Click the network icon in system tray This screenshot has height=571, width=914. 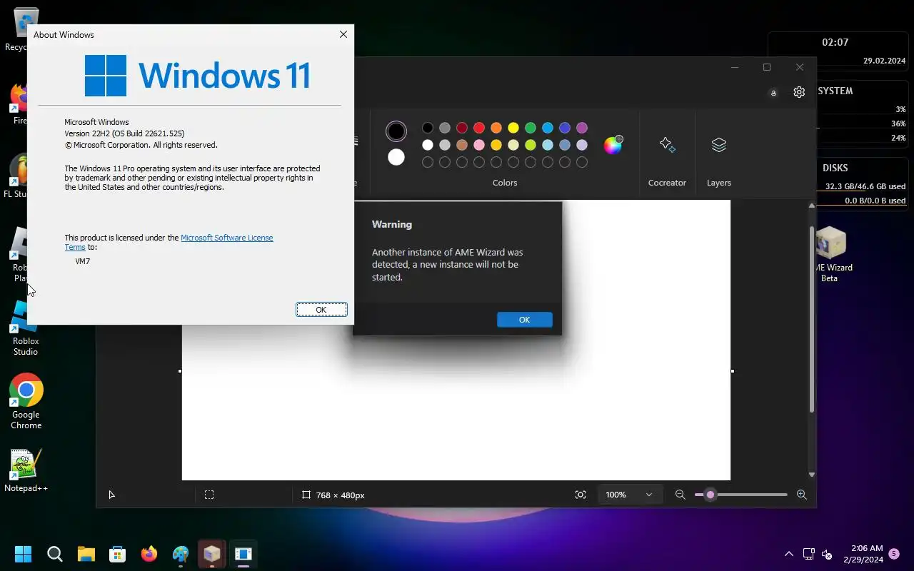(x=808, y=554)
